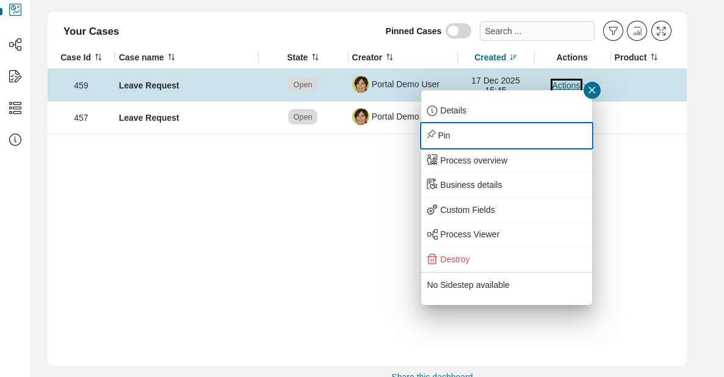724x377 pixels.
Task: Click the Destroy option in red
Action: (x=454, y=259)
